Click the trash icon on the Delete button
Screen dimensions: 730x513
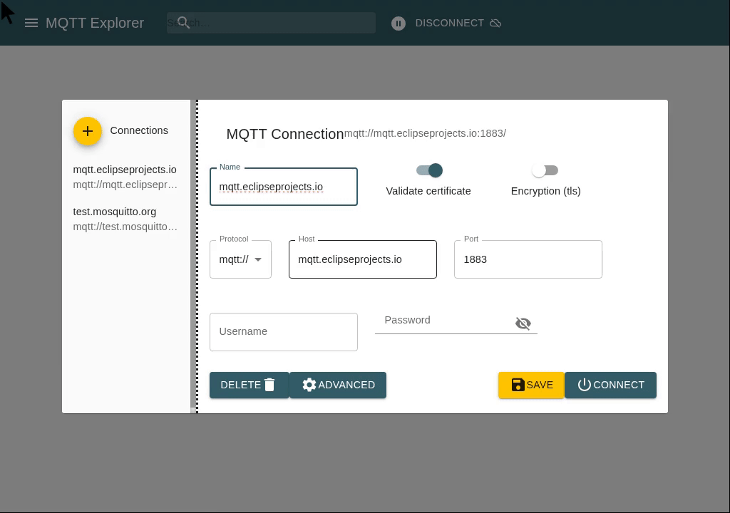tap(269, 385)
